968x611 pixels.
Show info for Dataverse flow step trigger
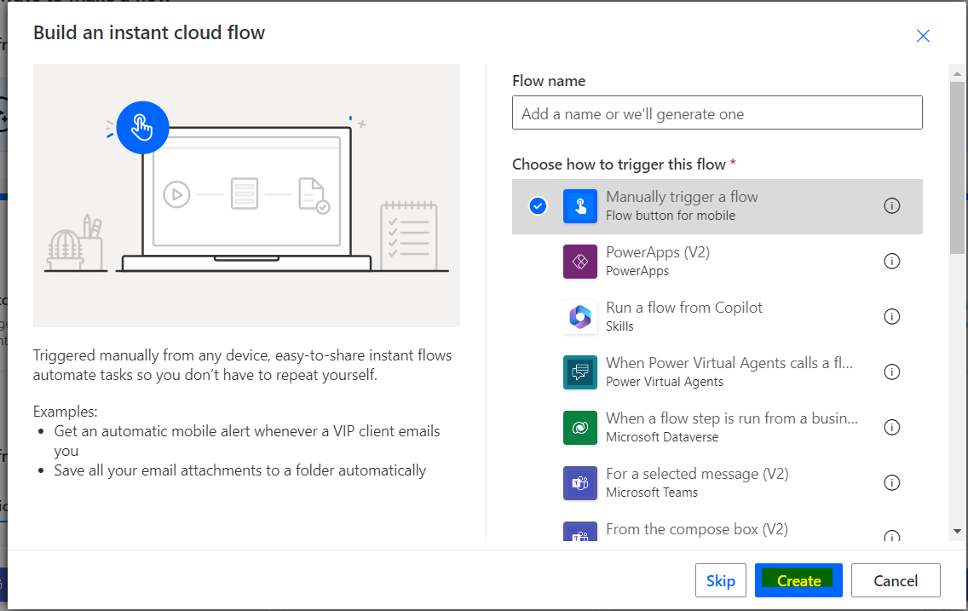pyautogui.click(x=891, y=427)
